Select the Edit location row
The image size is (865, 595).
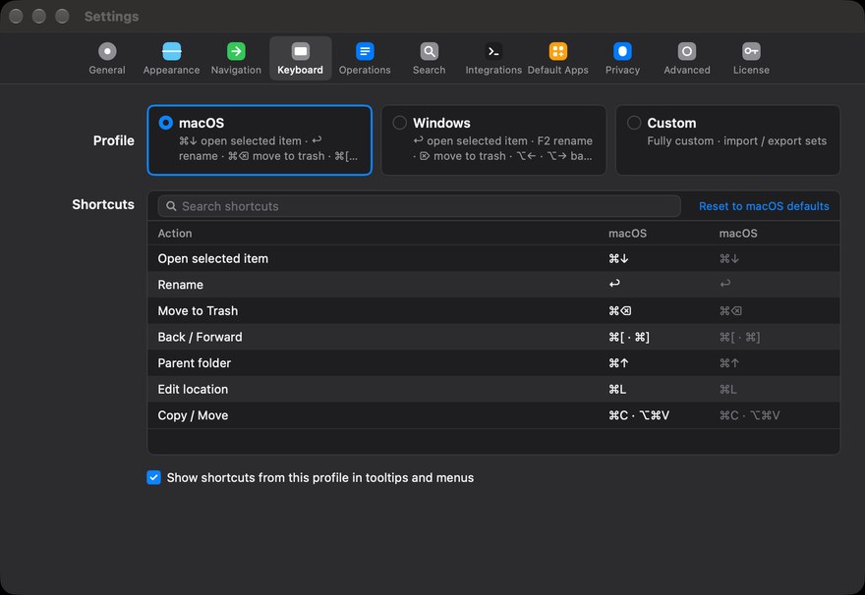click(x=493, y=390)
